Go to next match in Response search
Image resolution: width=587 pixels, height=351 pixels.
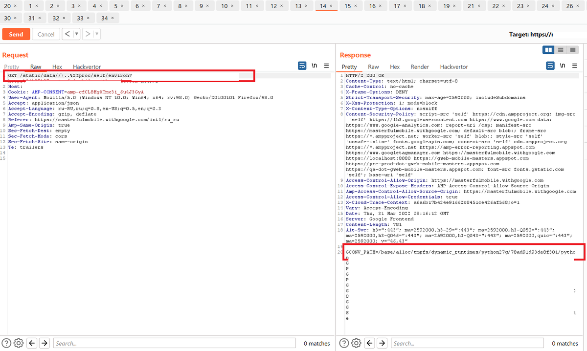(382, 343)
